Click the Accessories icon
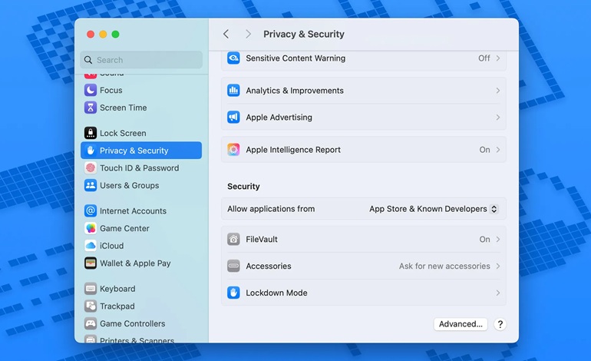The width and height of the screenshot is (591, 361). coord(233,266)
